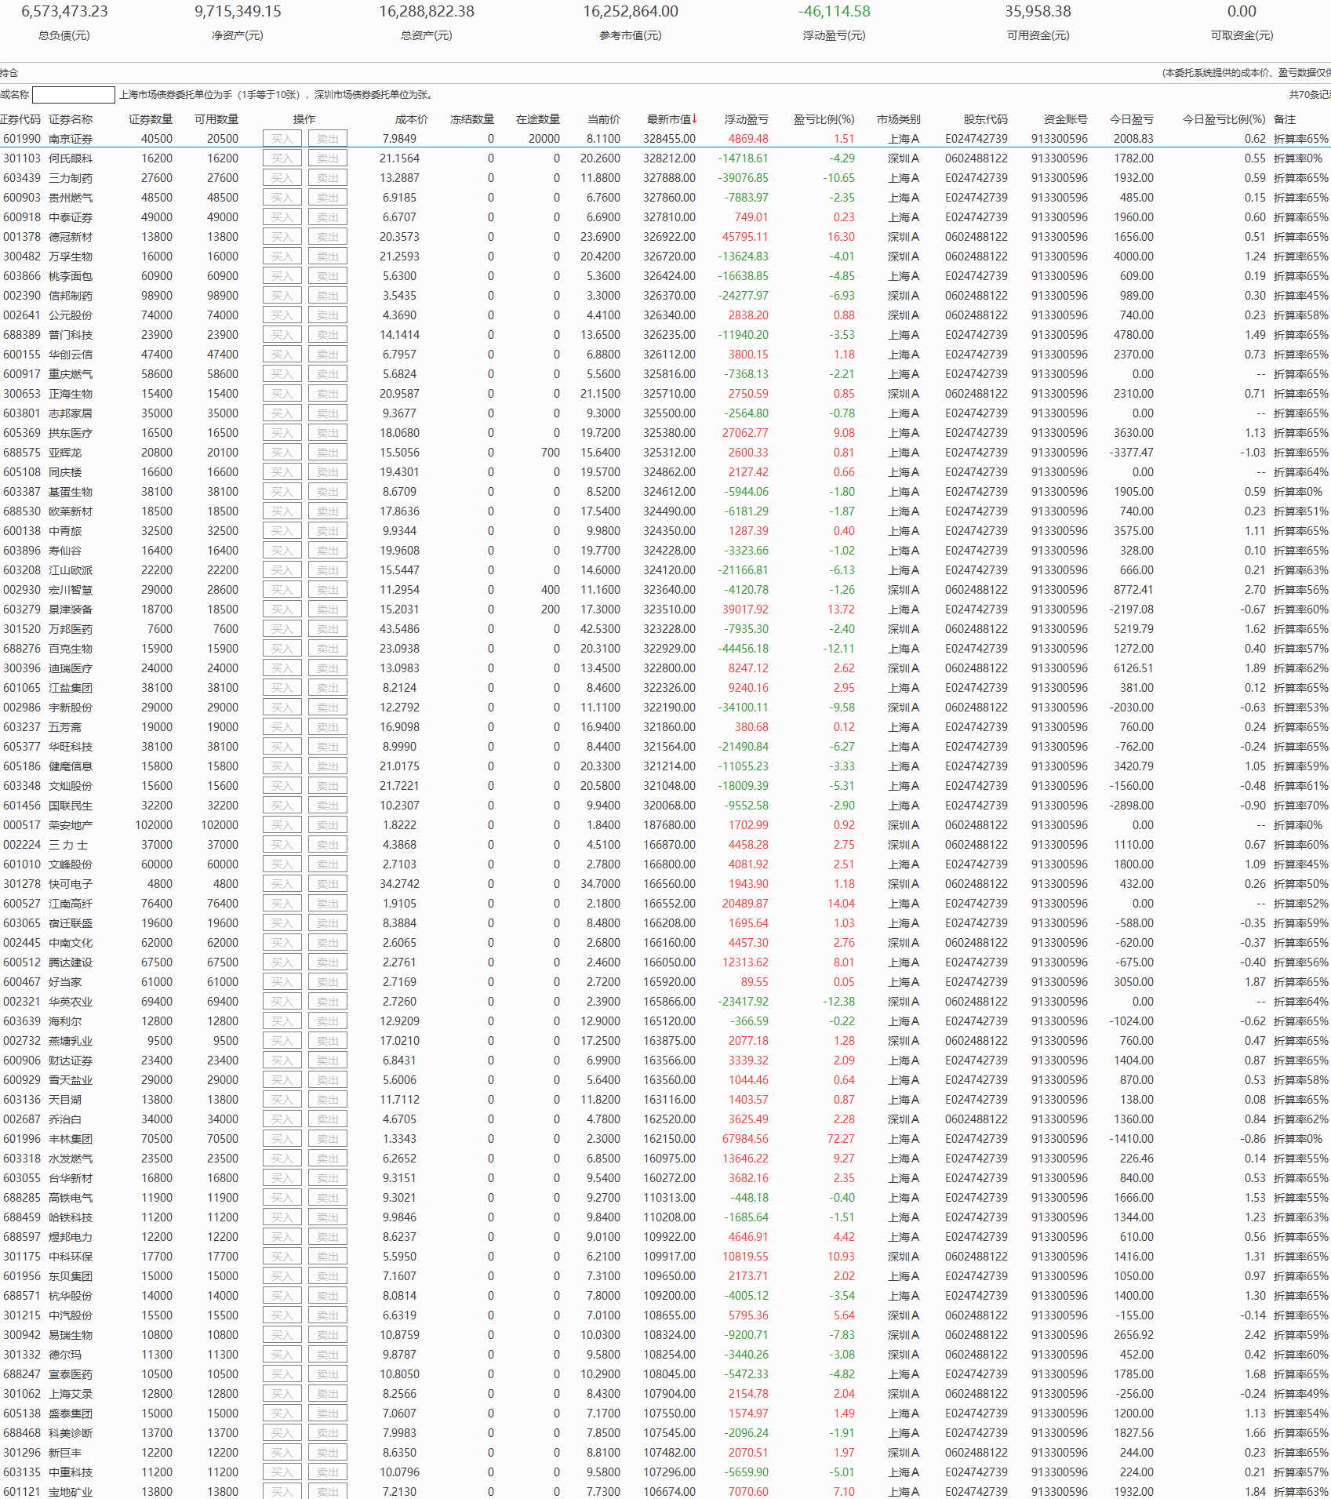Sort by the 今日盈亏 column header
Viewport: 1331px width, 1499px height.
(x=1132, y=119)
